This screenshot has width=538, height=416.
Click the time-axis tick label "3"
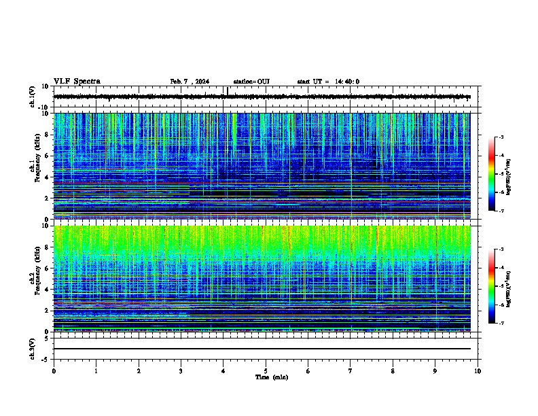click(181, 371)
